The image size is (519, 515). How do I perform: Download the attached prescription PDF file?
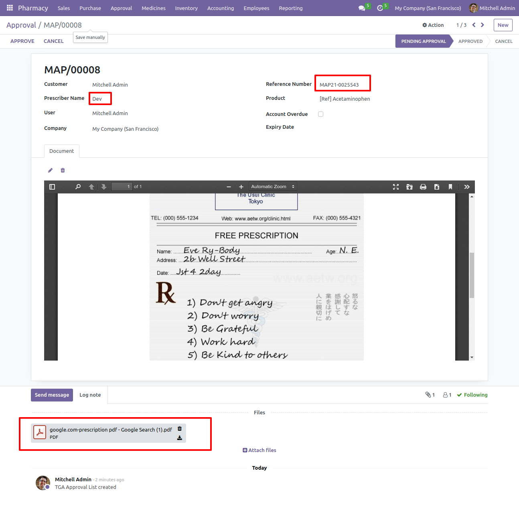pyautogui.click(x=180, y=438)
